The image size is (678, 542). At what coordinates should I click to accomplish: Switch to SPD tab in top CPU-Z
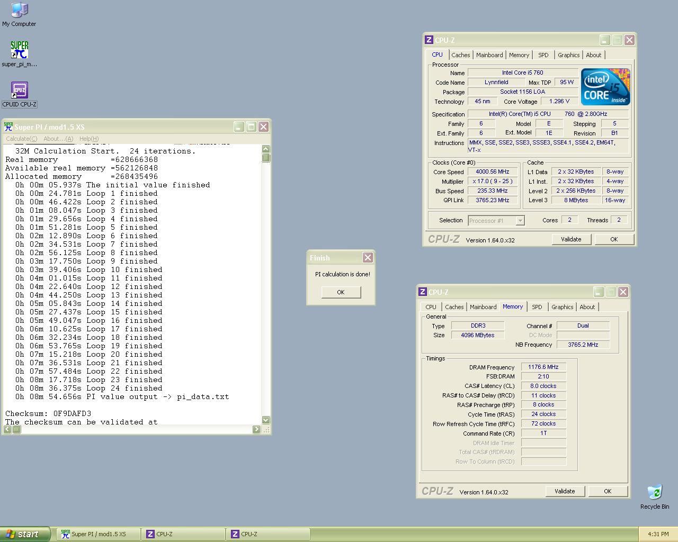[x=543, y=55]
